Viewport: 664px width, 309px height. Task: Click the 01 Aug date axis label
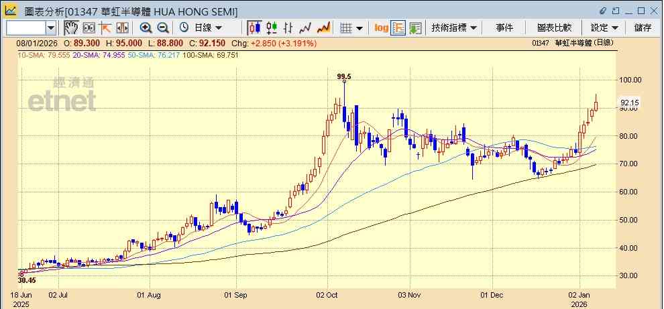tap(150, 295)
